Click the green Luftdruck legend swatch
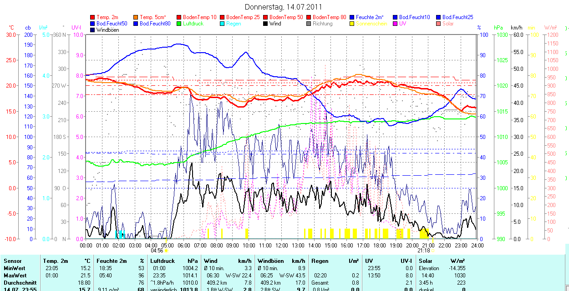This screenshot has width=569, height=291. coord(179,24)
